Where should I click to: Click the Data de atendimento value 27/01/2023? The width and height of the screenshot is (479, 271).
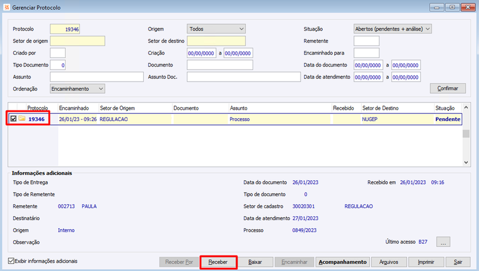305,218
